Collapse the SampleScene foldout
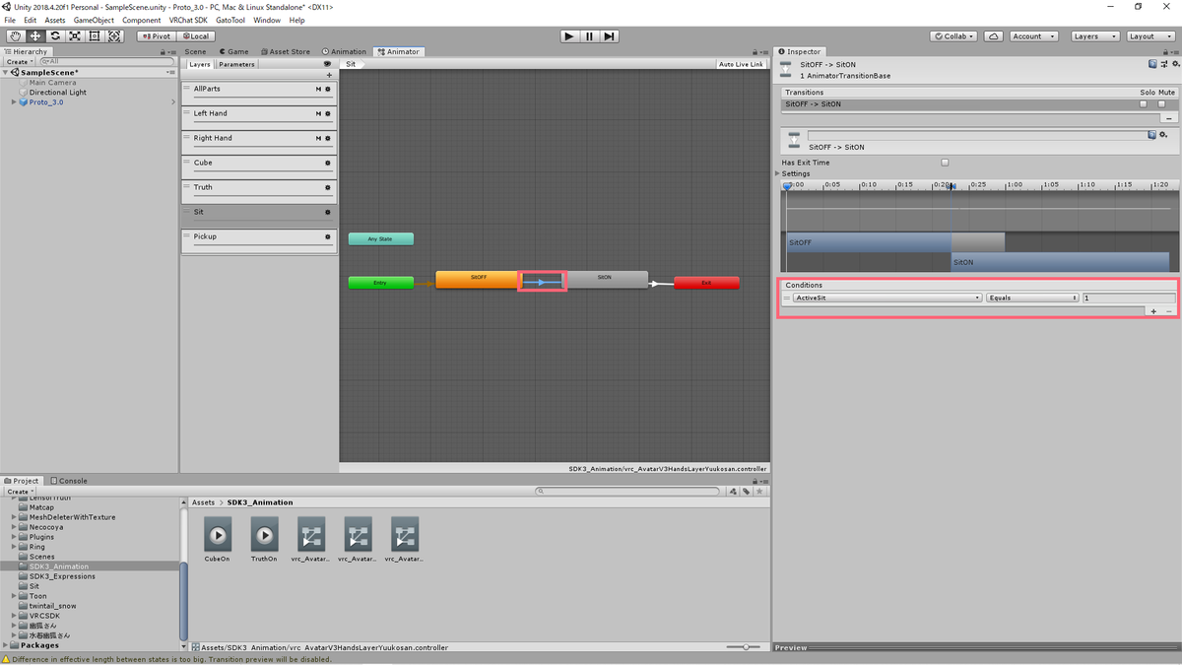1182x665 pixels. pyautogui.click(x=6, y=72)
